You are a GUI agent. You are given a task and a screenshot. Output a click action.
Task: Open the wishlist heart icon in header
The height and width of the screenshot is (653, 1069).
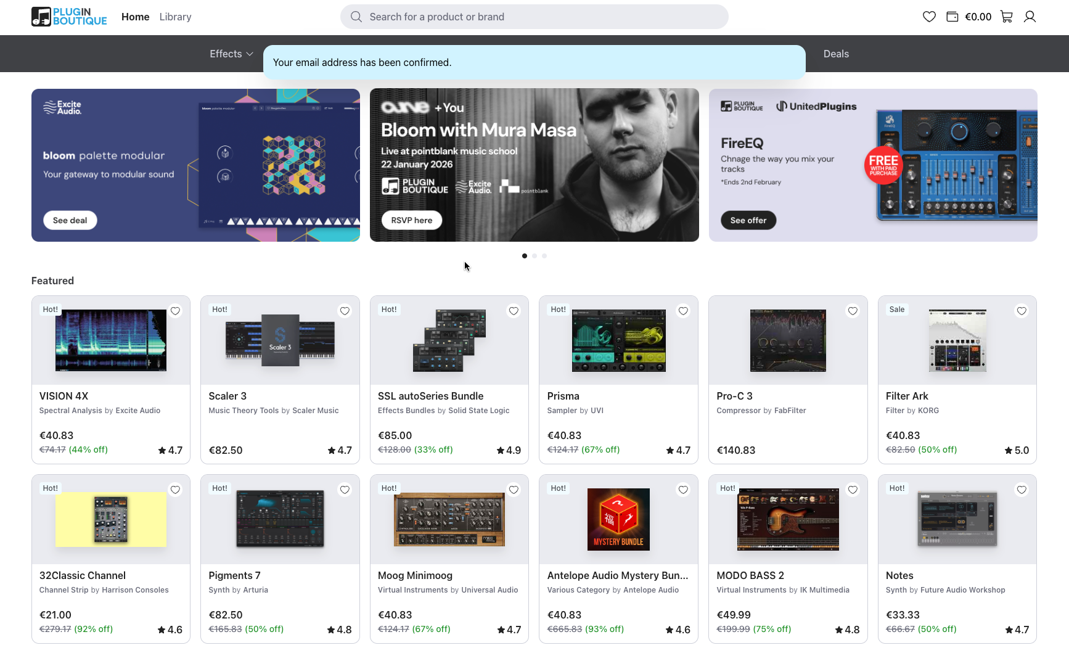click(929, 17)
